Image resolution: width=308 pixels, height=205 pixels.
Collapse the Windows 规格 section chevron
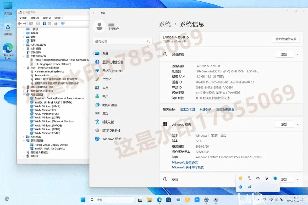(x=298, y=124)
